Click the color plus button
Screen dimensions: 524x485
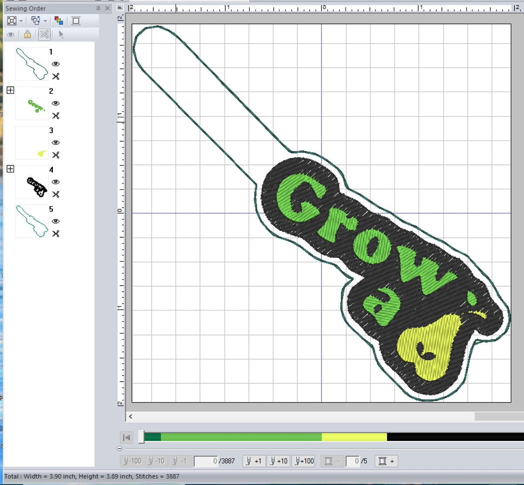click(386, 461)
